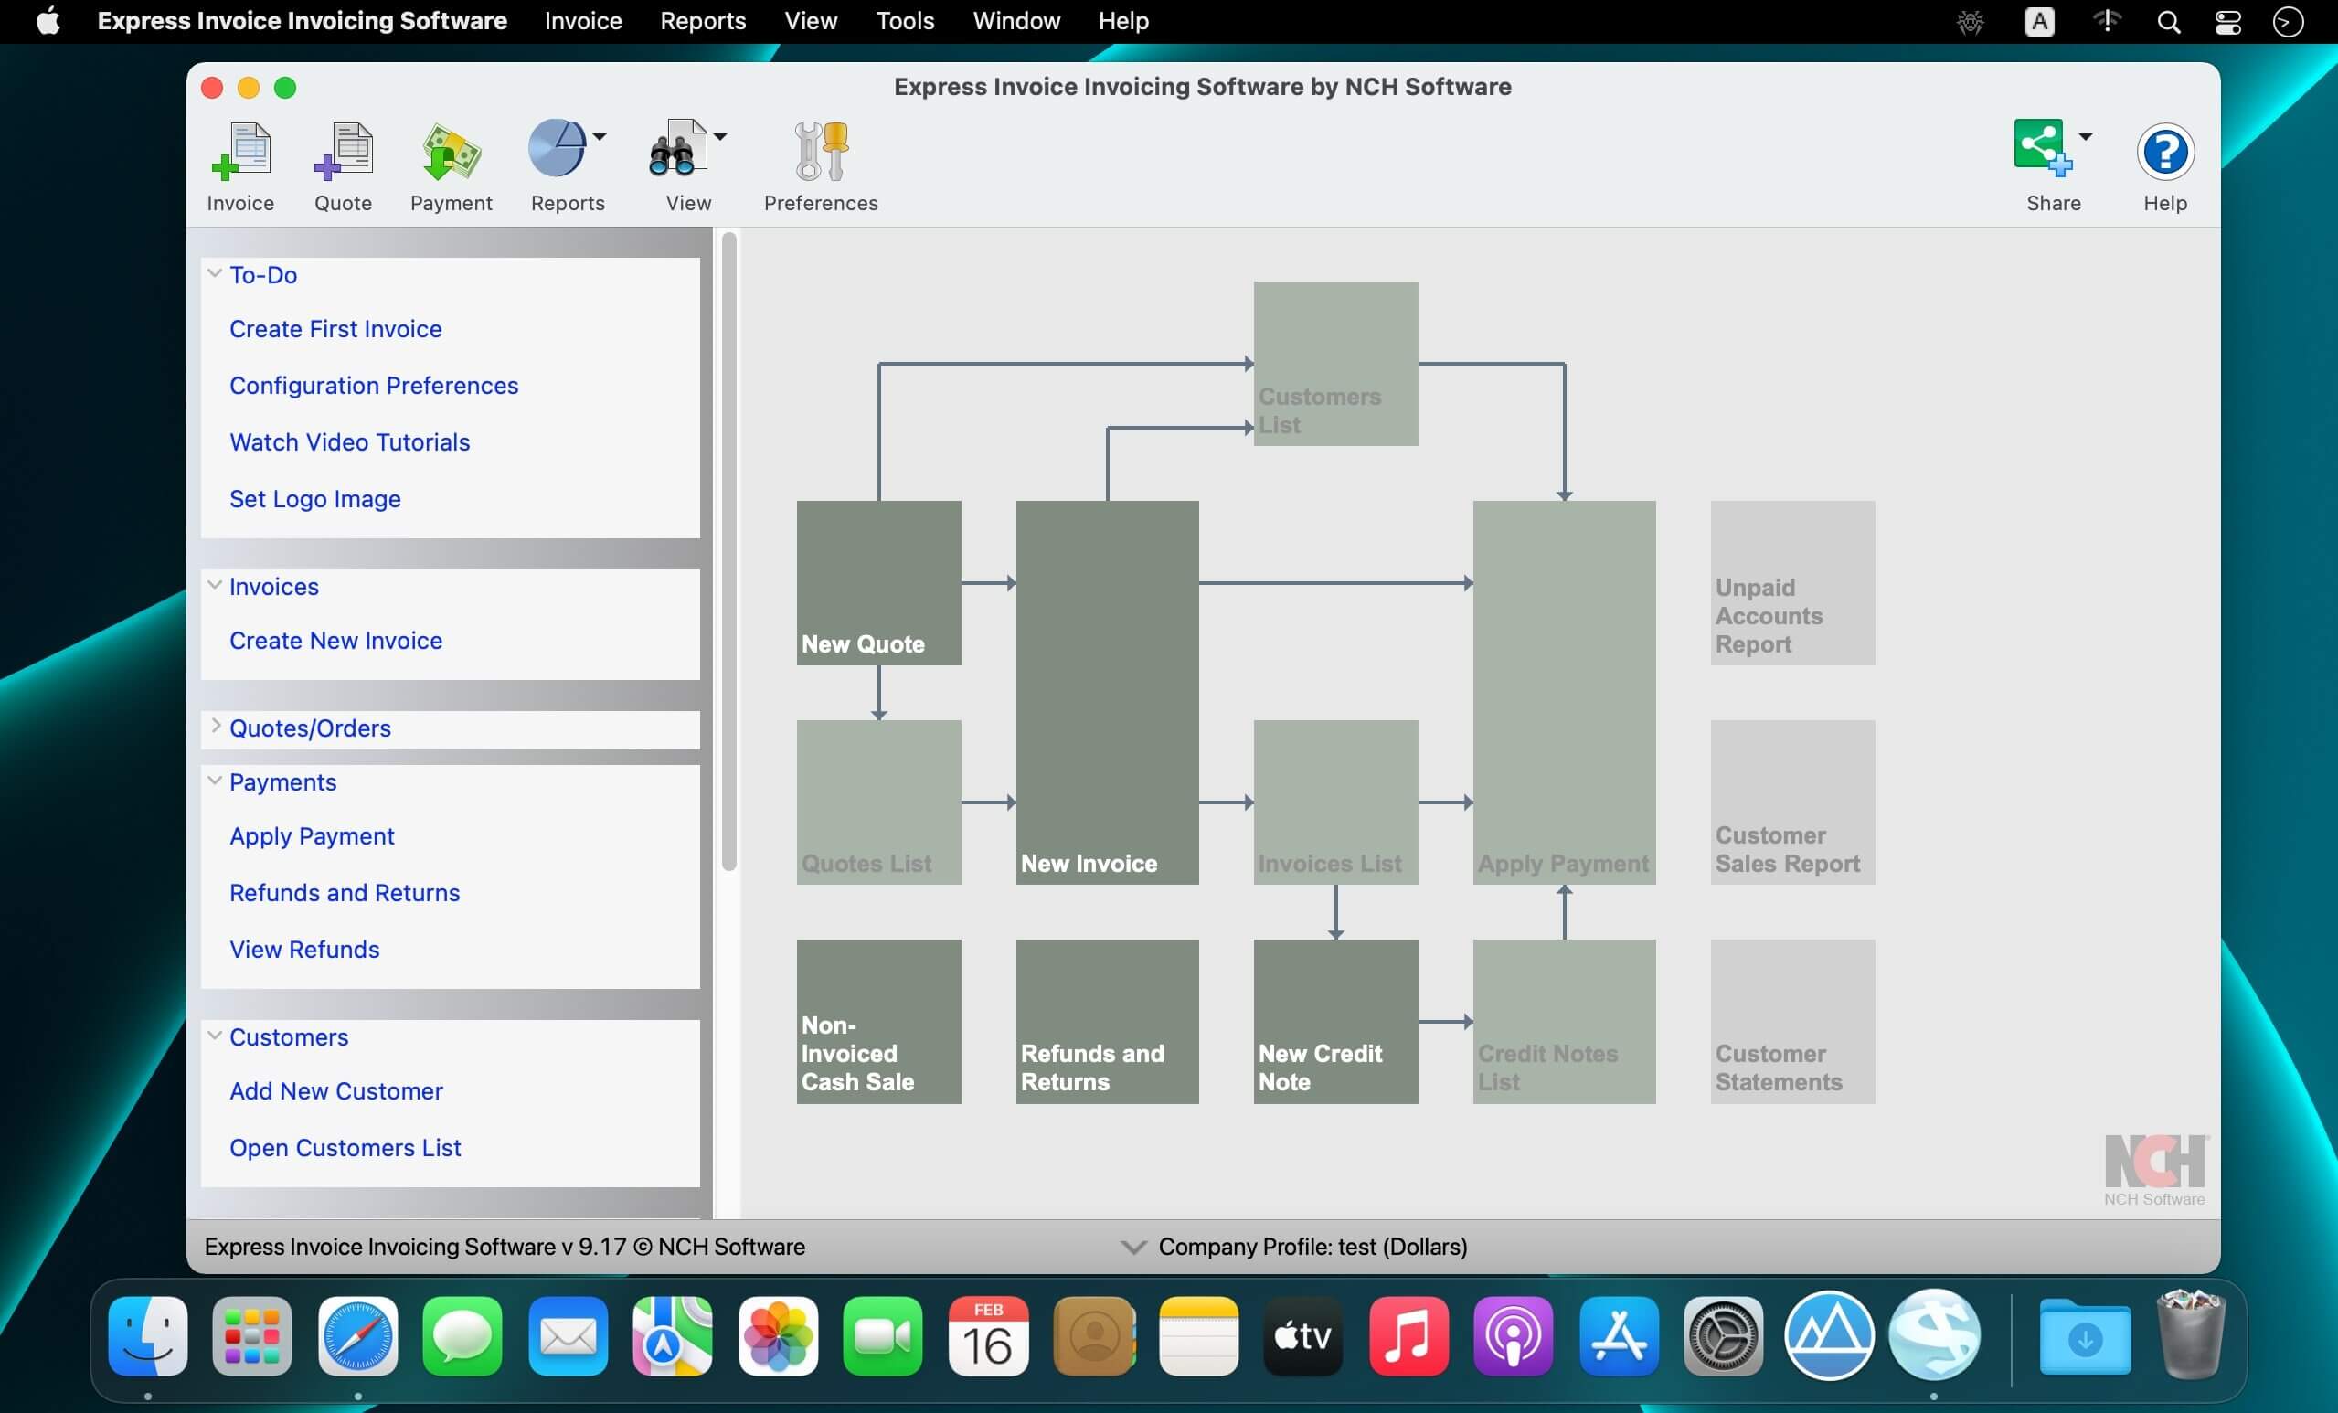Click Refunds and Returns sidebar link

(x=345, y=893)
